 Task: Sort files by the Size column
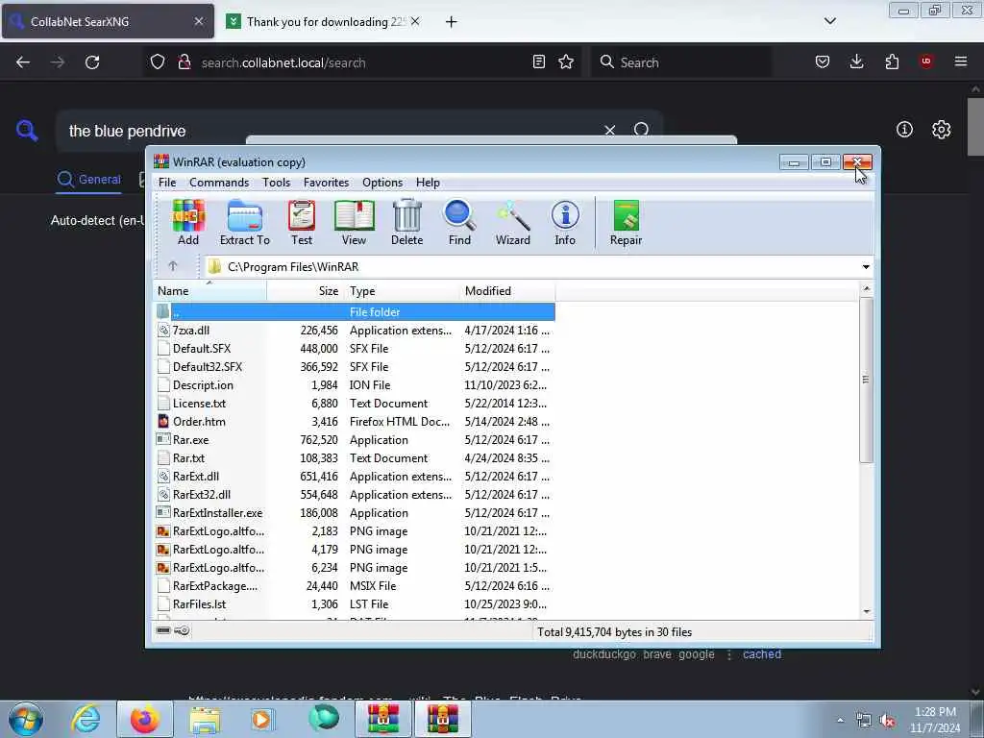pyautogui.click(x=305, y=290)
